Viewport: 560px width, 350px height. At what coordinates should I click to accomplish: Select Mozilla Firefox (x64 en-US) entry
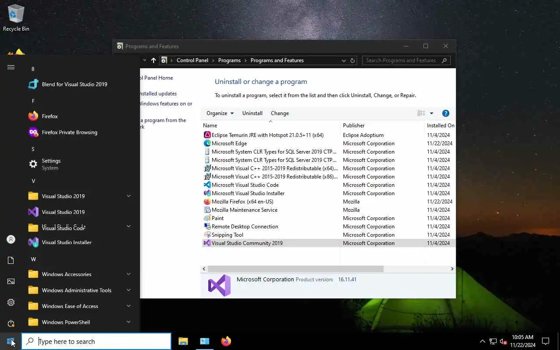coord(328,202)
